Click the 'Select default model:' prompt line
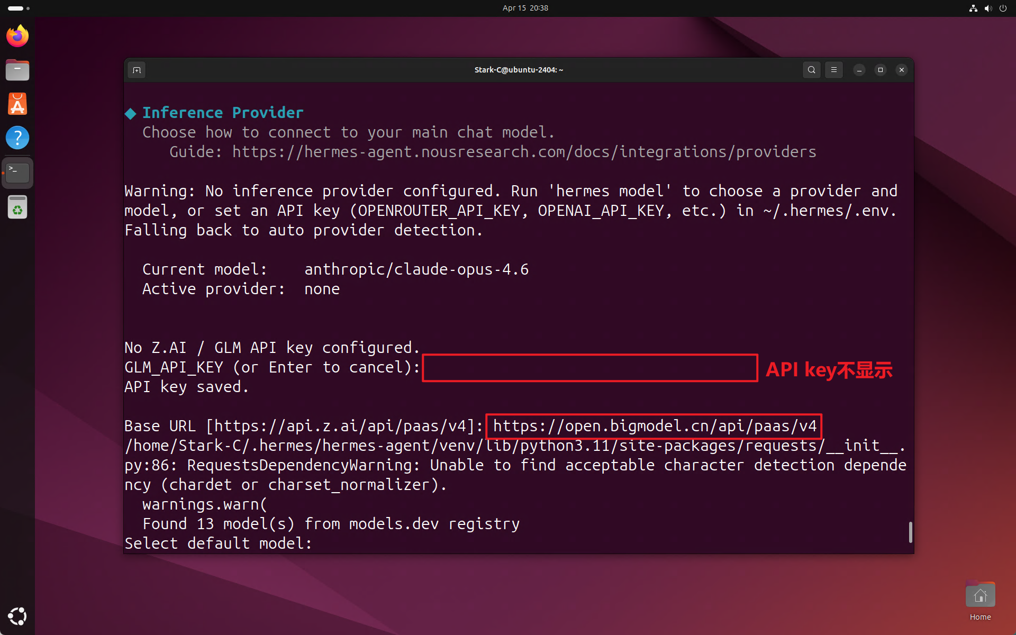This screenshot has height=635, width=1016. point(218,543)
